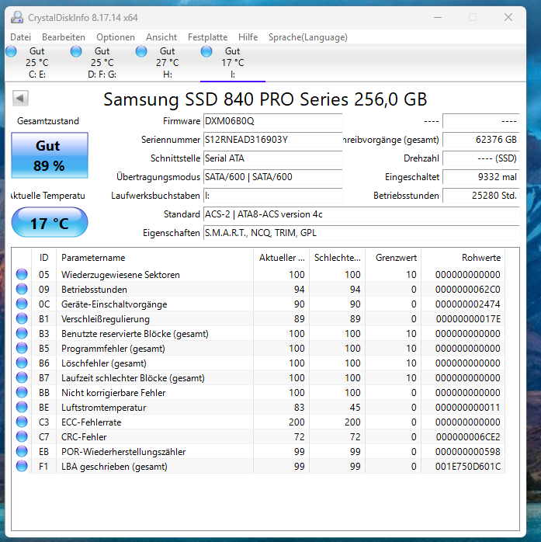Screen dimensions: 541x542
Task: Click status icon for ECC-Fehlerrate
Action: pos(22,422)
